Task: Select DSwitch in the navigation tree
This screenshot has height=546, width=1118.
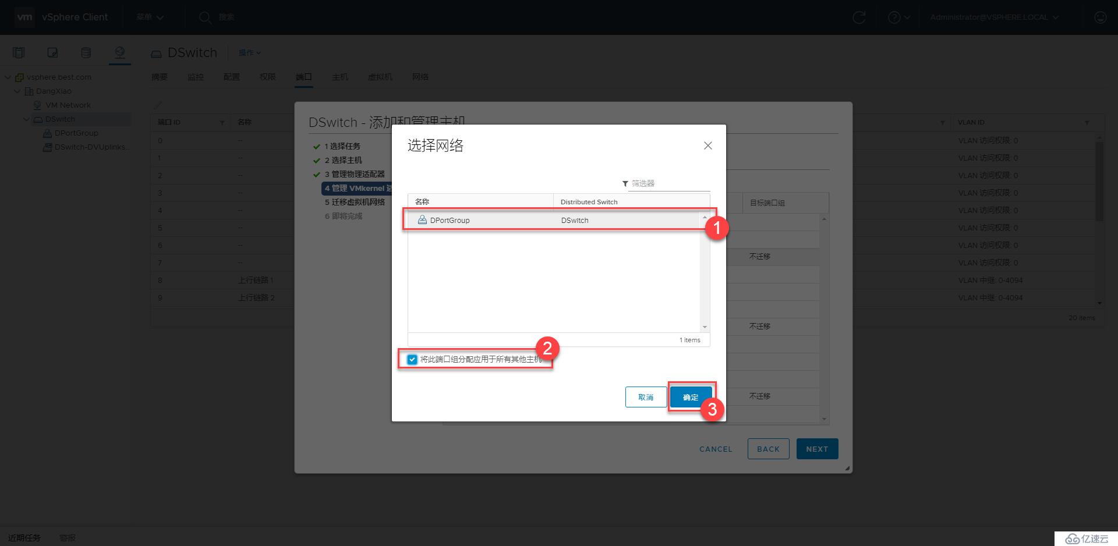Action: pos(60,119)
